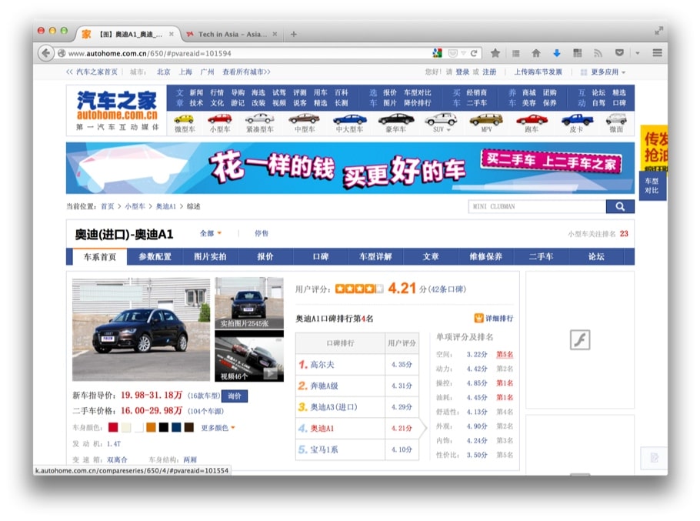This screenshot has width=700, height=521.
Task: Pick the orange body color swatch
Action: click(x=151, y=427)
